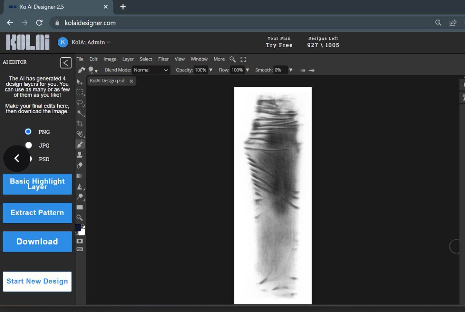Close the KolAi Design.psd document

(131, 81)
